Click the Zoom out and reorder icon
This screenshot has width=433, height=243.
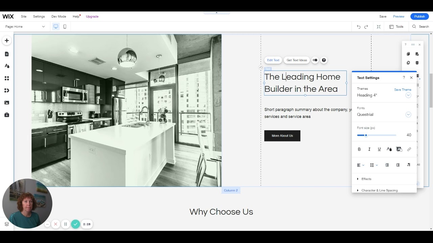click(x=379, y=27)
